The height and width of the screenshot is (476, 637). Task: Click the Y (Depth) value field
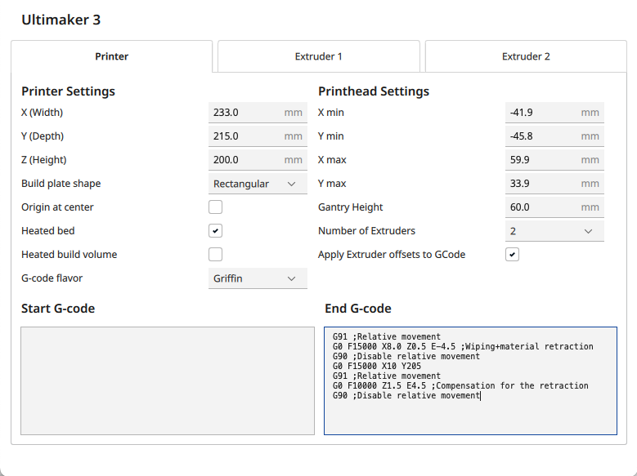(x=245, y=136)
